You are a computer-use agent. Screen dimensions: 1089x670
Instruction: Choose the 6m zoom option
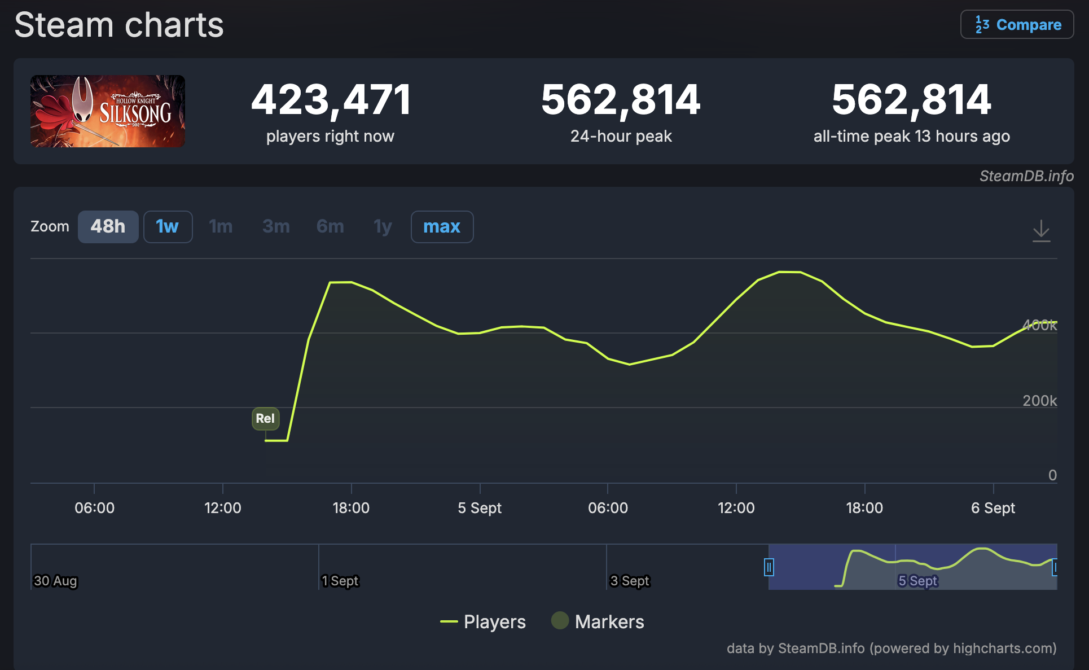[x=330, y=226]
